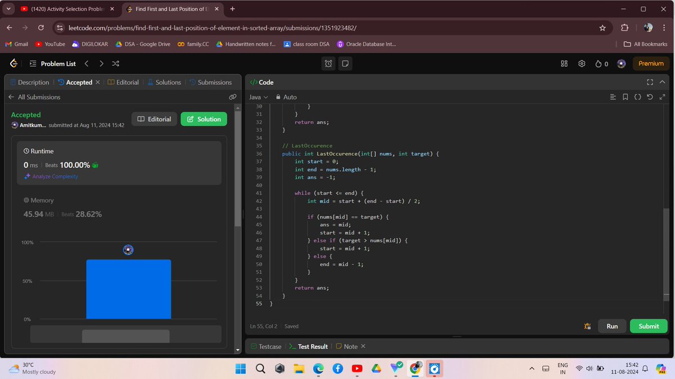Screen dimensions: 675x379
Task: Bookmark this page with star icon
Action: click(x=602, y=28)
